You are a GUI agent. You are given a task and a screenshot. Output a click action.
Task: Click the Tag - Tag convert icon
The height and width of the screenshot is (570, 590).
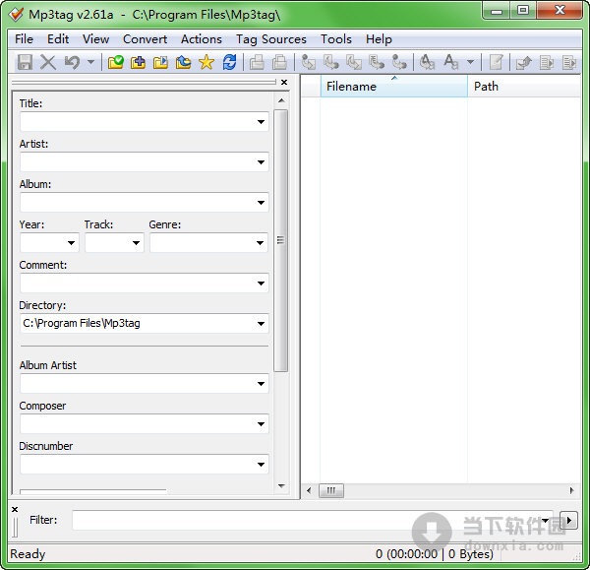pos(399,62)
